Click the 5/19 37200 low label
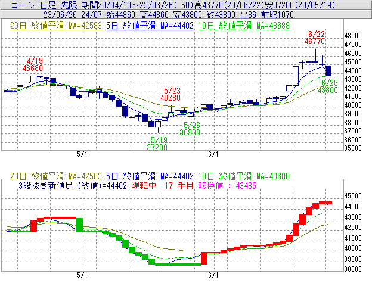372x283 pixels. click(x=157, y=144)
